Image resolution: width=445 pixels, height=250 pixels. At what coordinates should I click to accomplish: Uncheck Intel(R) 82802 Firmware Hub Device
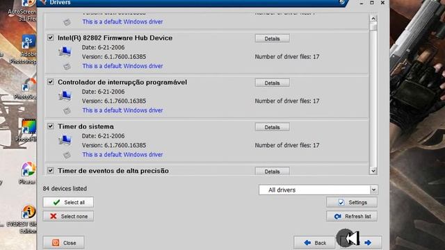pyautogui.click(x=51, y=37)
